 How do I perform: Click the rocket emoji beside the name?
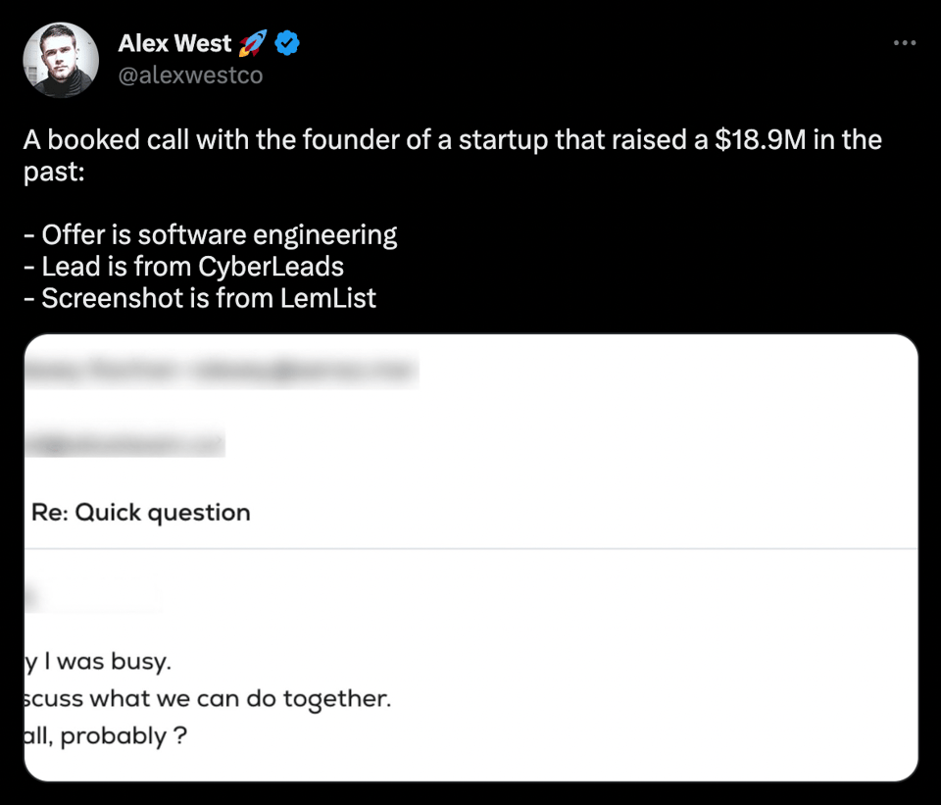tap(252, 43)
